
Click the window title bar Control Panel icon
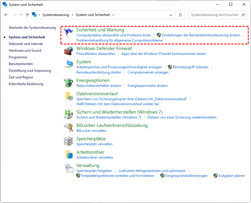5,4
